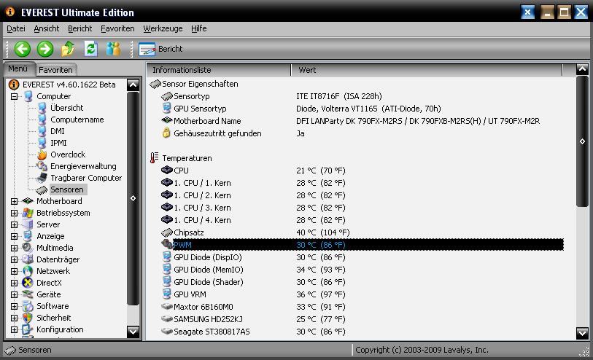The image size is (593, 360).
Task: Click the Netzwerk globe icon
Action: (x=28, y=271)
